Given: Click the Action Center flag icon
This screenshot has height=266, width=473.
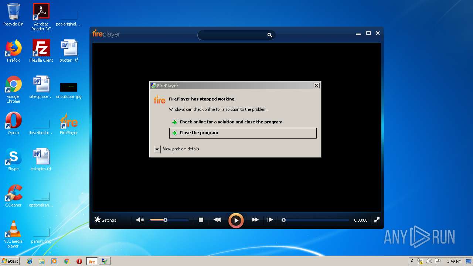Looking at the screenshot, I should coord(438,261).
